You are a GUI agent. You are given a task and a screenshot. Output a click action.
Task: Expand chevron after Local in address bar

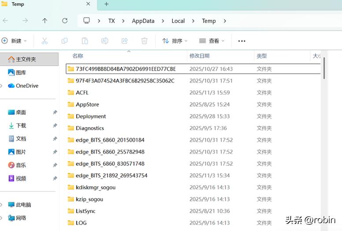coord(193,21)
